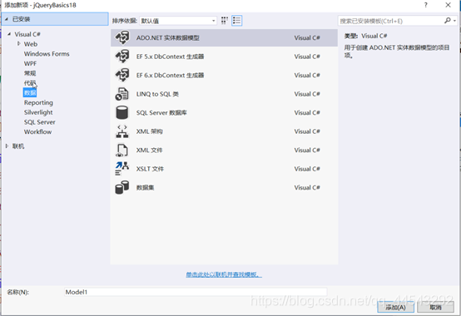The height and width of the screenshot is (316, 461).
Task: Click the Model1 name input field
Action: 196,292
